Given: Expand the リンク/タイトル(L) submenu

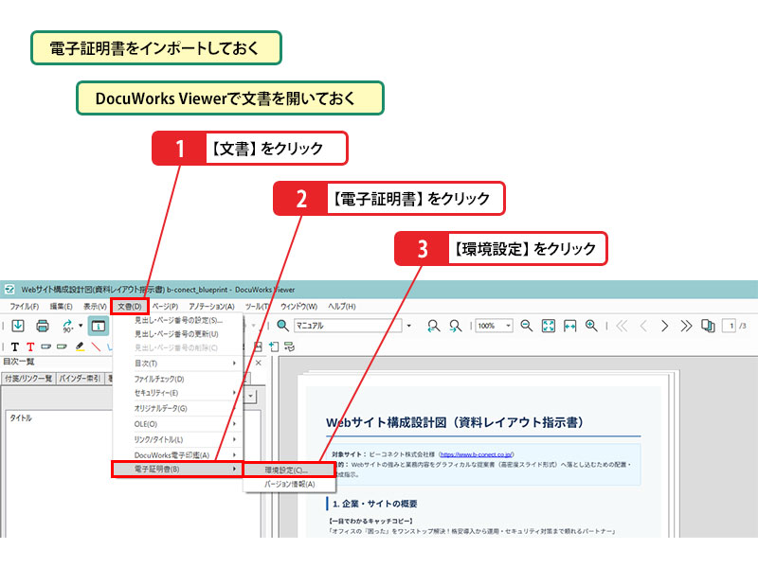Looking at the screenshot, I should pos(178,439).
